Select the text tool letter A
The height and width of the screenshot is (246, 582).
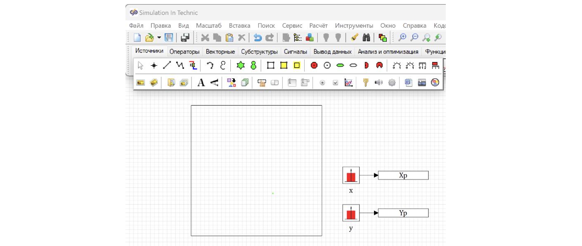(201, 83)
